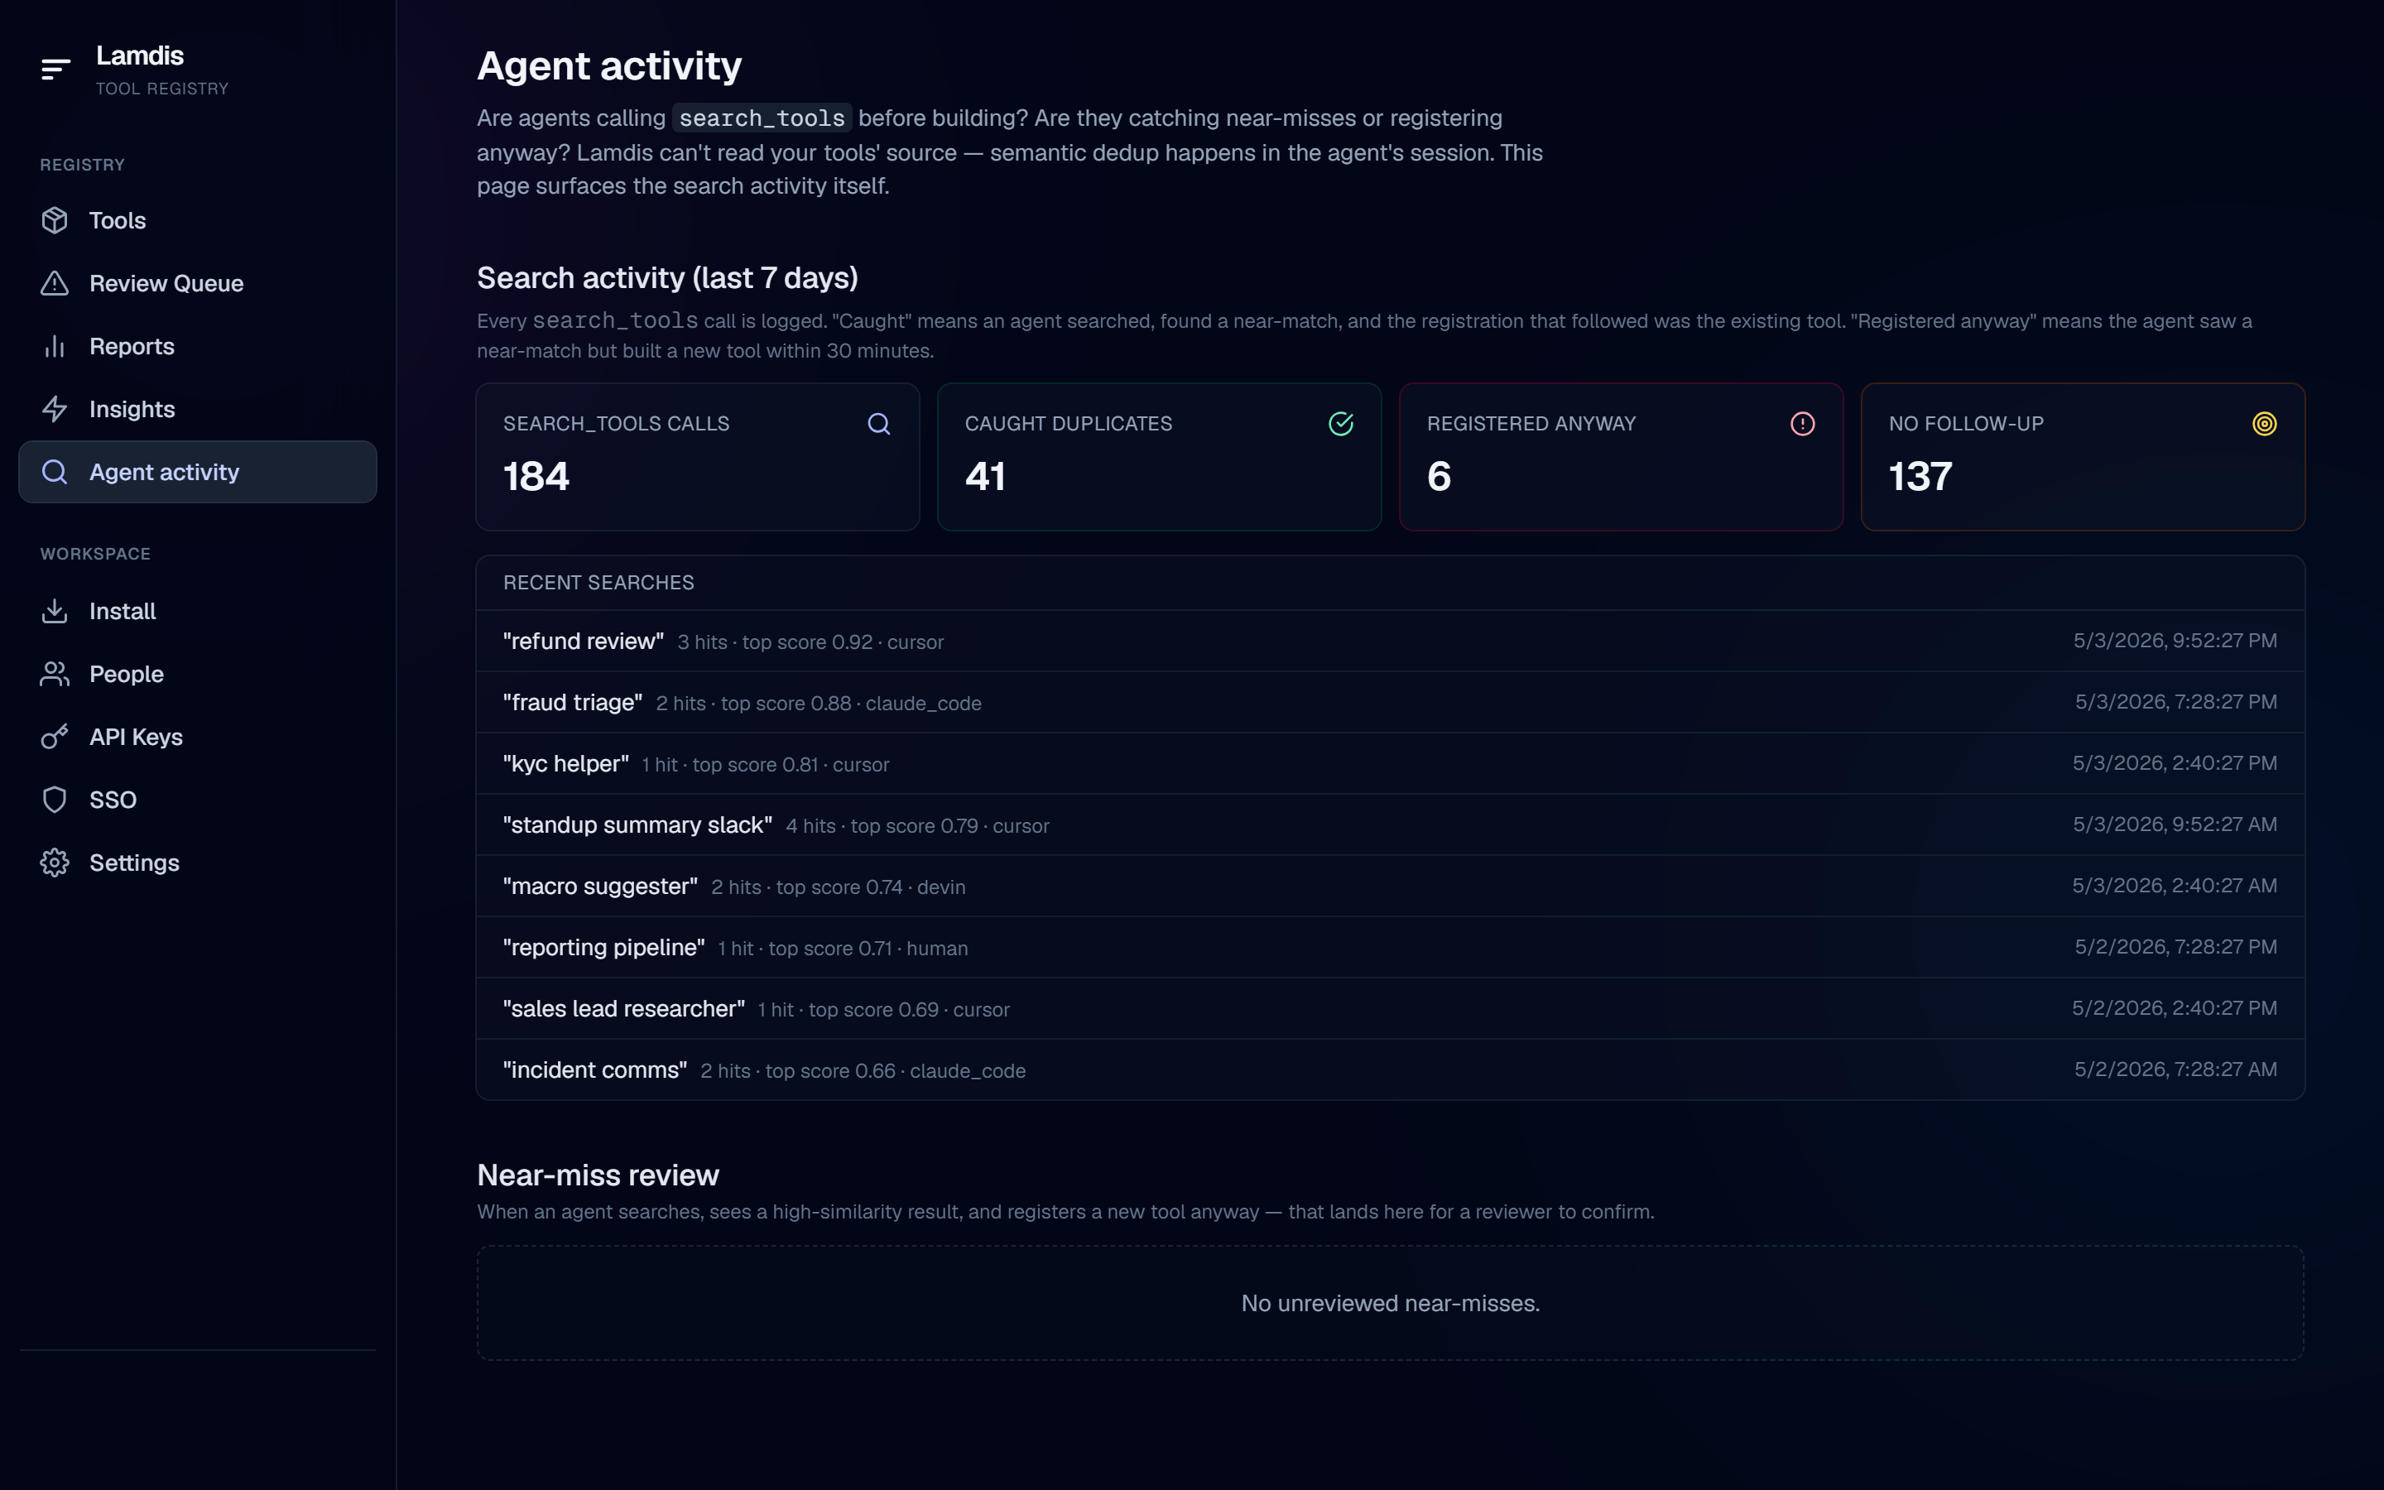
Task: Open the Tools page
Action: [x=197, y=219]
